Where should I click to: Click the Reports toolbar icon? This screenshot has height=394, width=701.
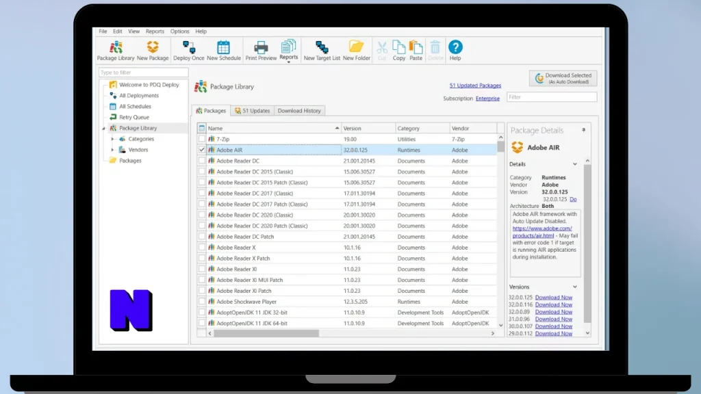tap(288, 49)
